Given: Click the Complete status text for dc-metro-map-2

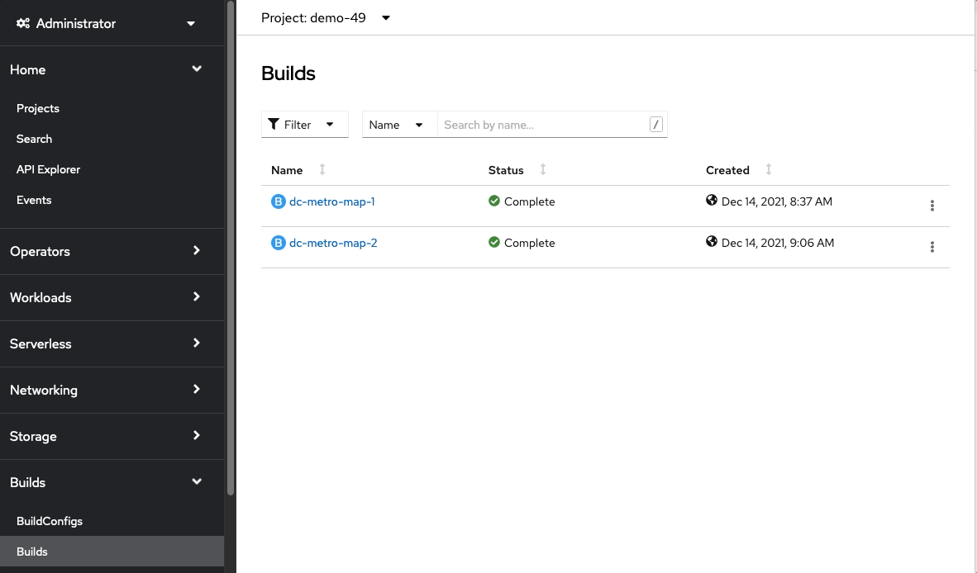Looking at the screenshot, I should click(x=530, y=243).
